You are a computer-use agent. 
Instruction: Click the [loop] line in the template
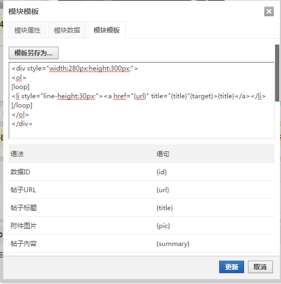[x=21, y=87]
